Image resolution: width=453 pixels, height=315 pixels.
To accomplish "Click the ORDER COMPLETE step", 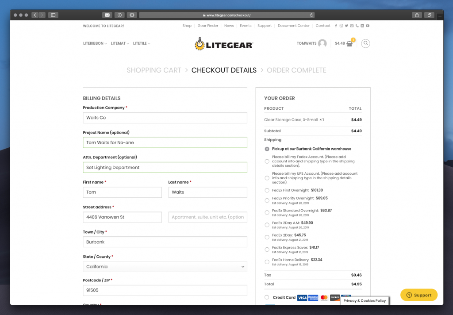I will tap(296, 70).
